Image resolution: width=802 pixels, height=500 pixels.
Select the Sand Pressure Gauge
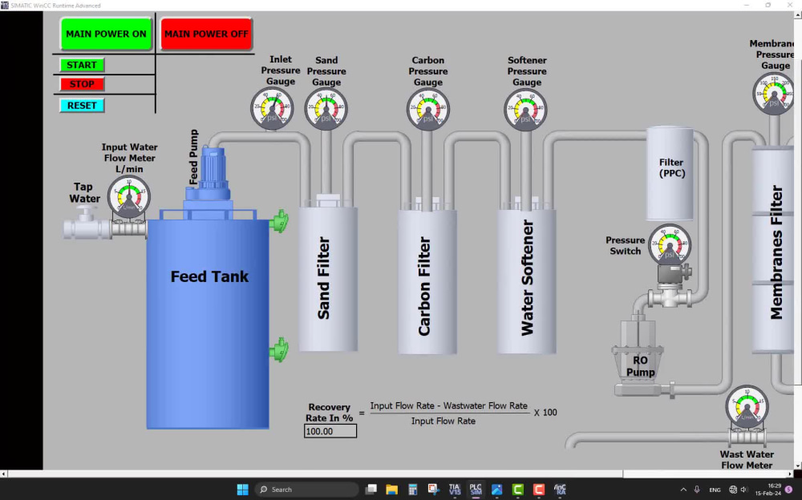[326, 108]
